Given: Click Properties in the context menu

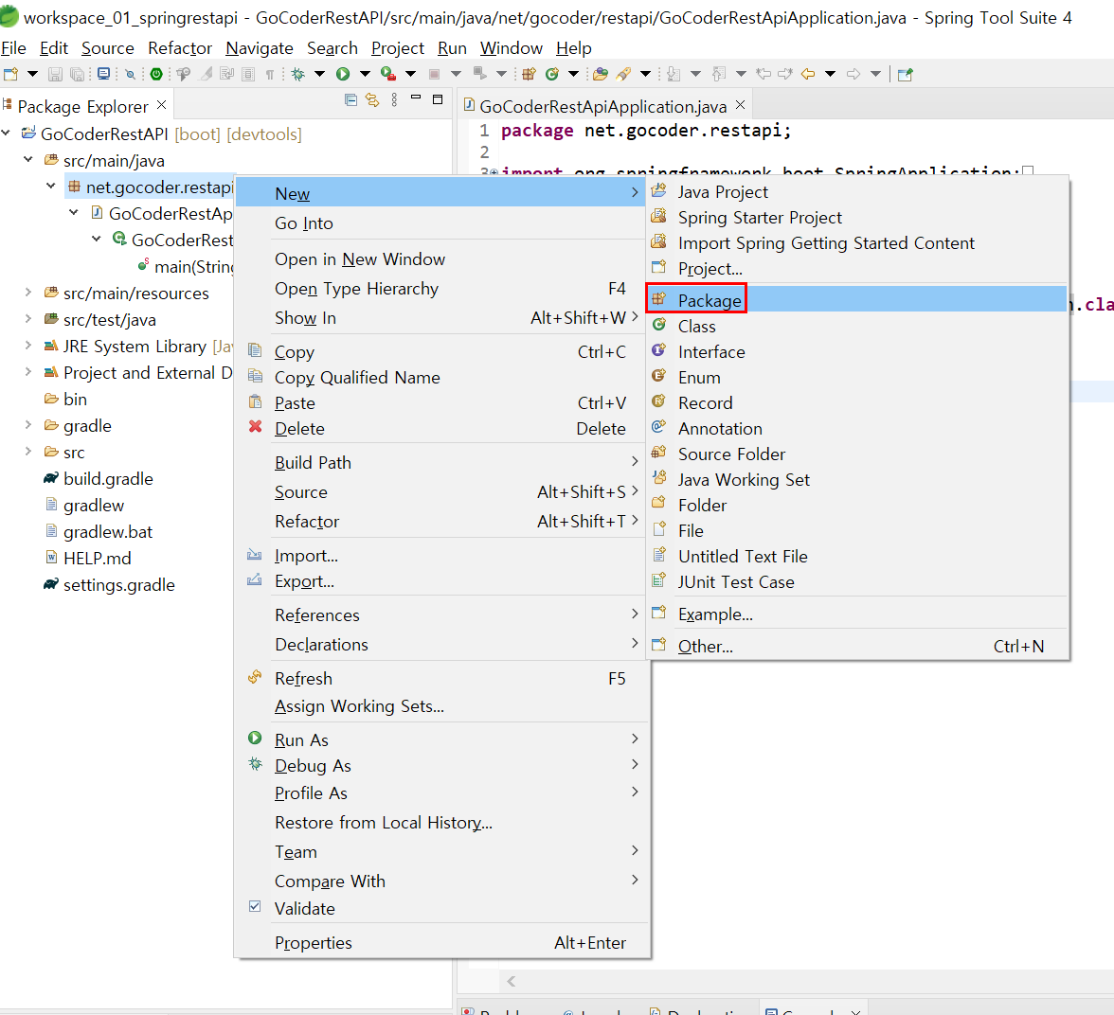Looking at the screenshot, I should tap(441, 942).
